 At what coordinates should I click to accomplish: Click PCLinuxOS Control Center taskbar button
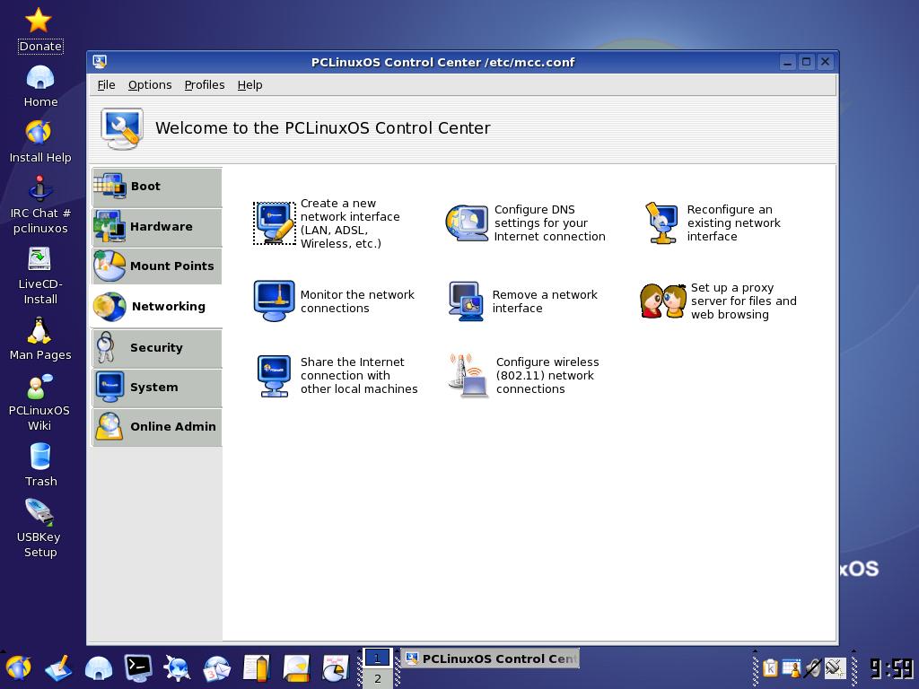491,658
